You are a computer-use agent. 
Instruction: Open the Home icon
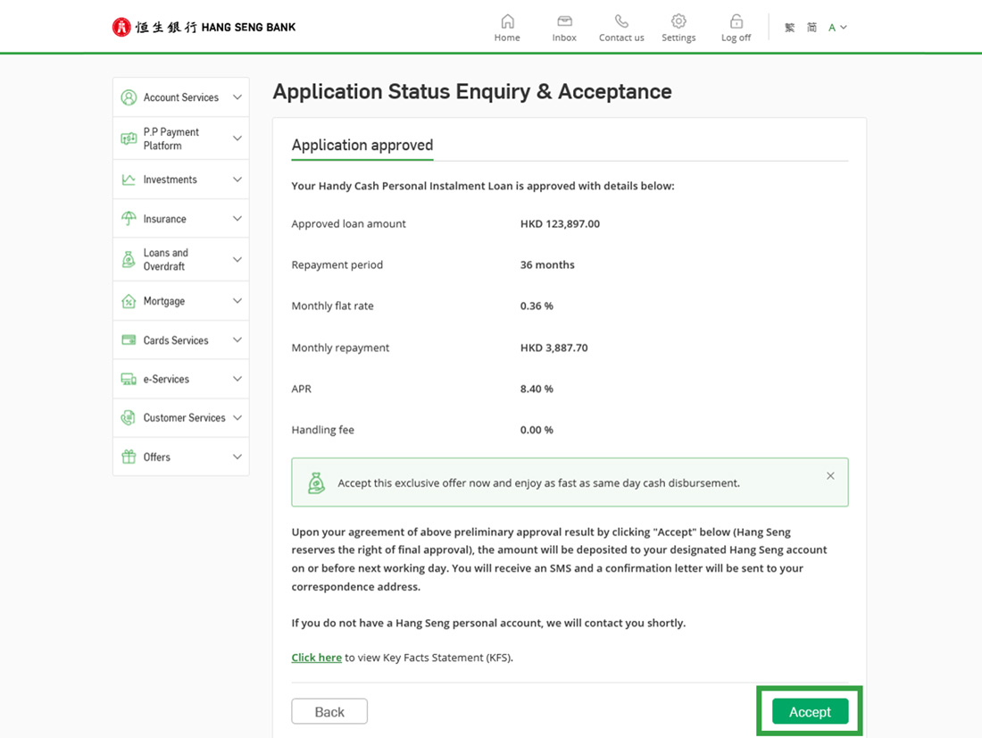[x=507, y=21]
